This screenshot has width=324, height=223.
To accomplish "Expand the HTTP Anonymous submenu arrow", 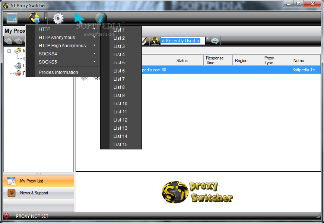I will (x=95, y=37).
